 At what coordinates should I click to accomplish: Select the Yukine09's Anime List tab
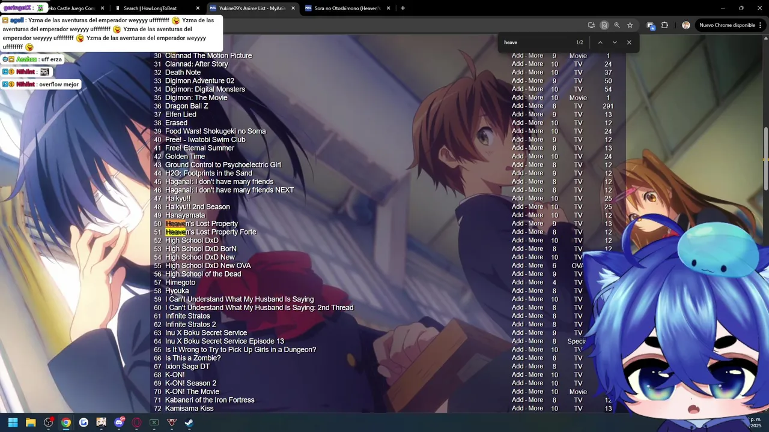click(x=252, y=8)
